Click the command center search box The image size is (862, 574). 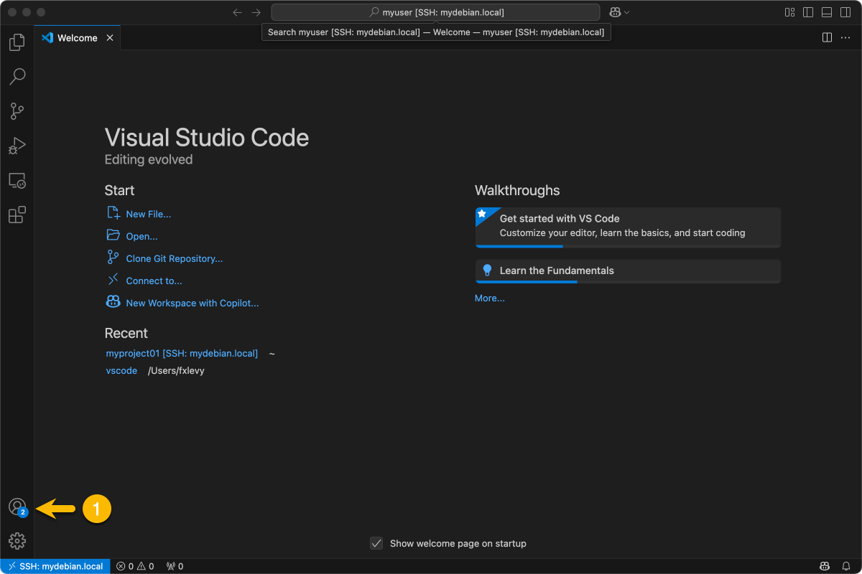tap(435, 12)
